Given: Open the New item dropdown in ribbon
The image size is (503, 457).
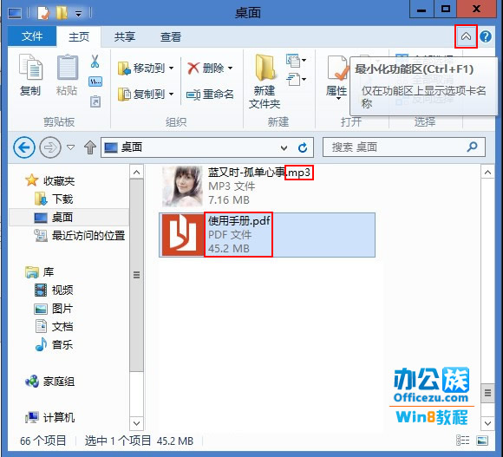Looking at the screenshot, I should (x=296, y=60).
